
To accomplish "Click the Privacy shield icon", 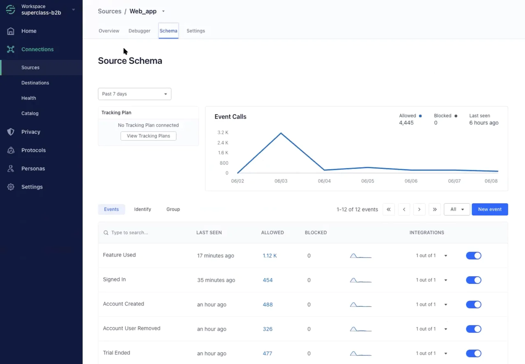I will pyautogui.click(x=11, y=132).
